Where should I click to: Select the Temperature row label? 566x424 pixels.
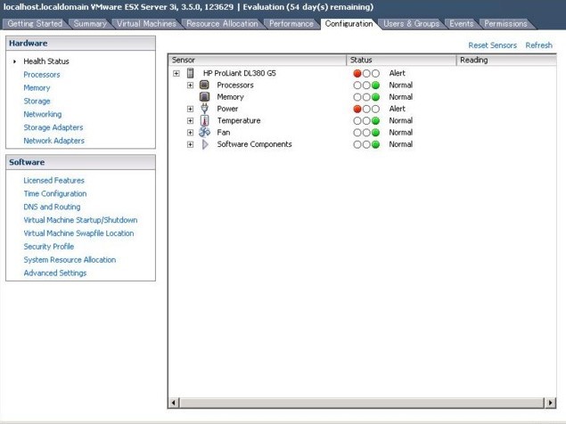tap(239, 121)
